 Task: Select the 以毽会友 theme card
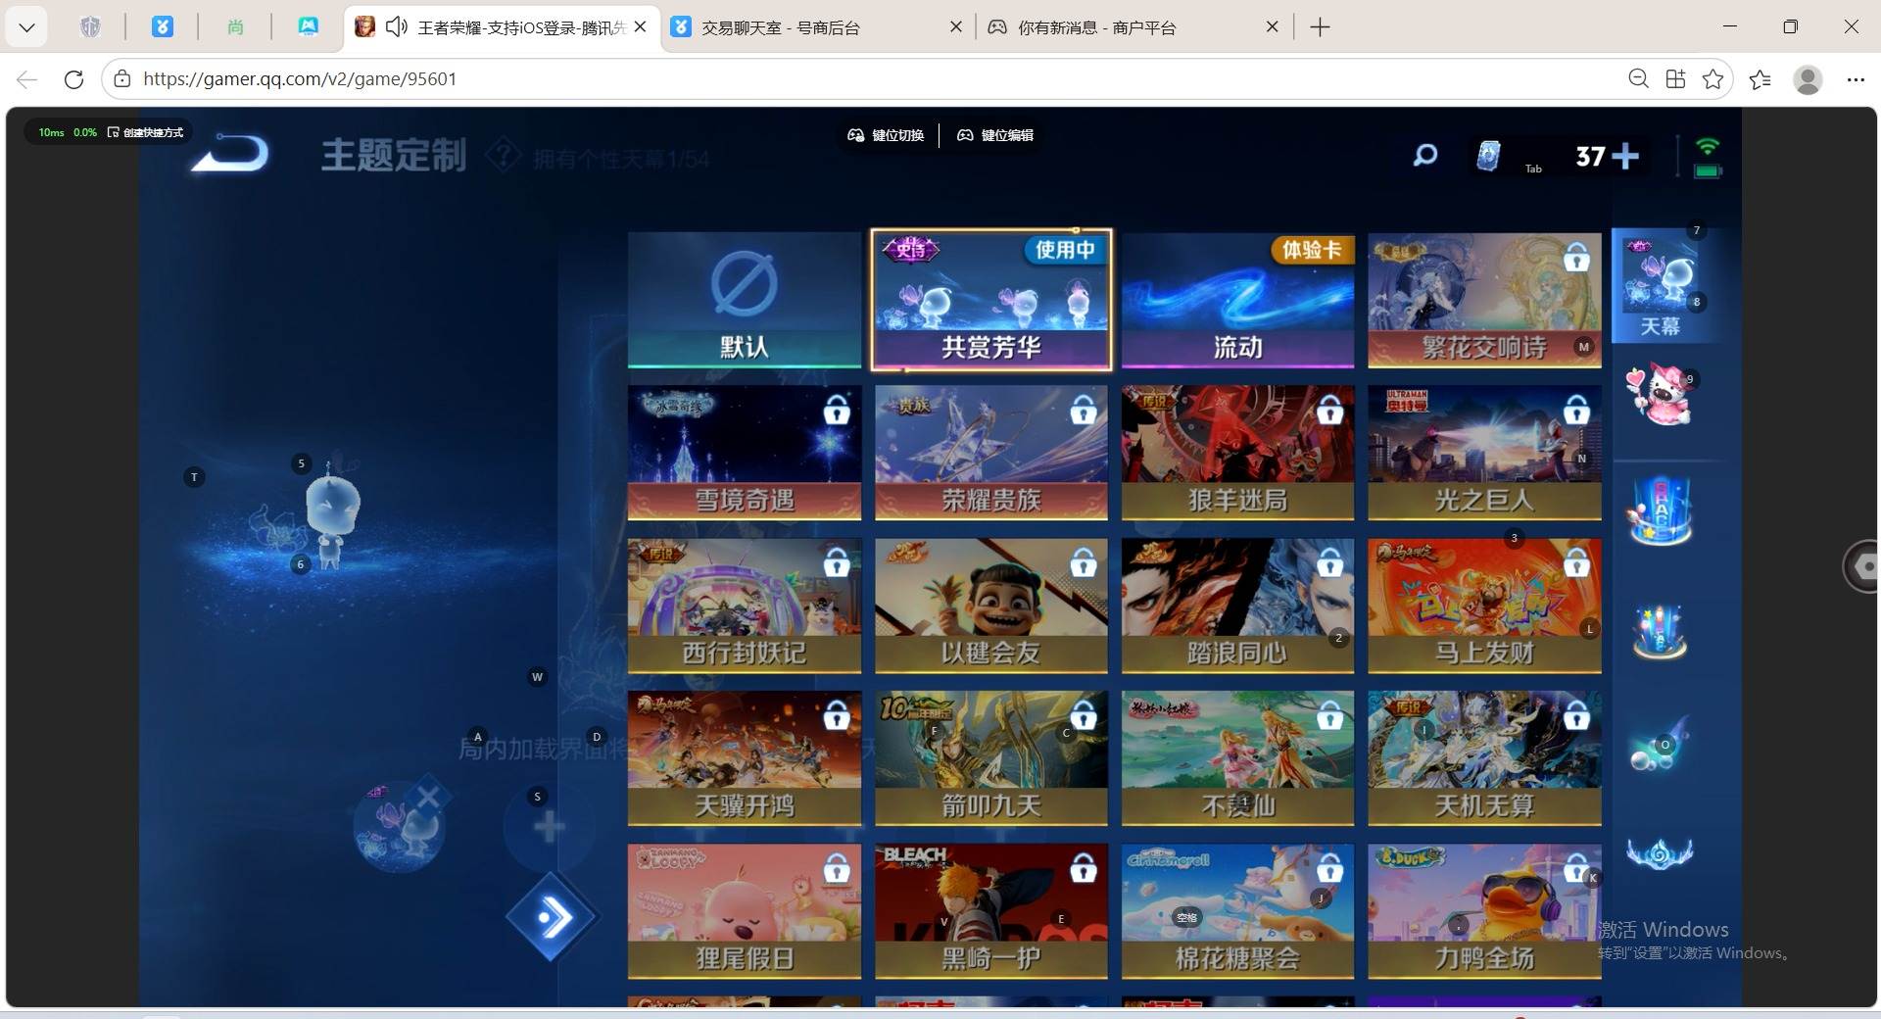point(991,606)
